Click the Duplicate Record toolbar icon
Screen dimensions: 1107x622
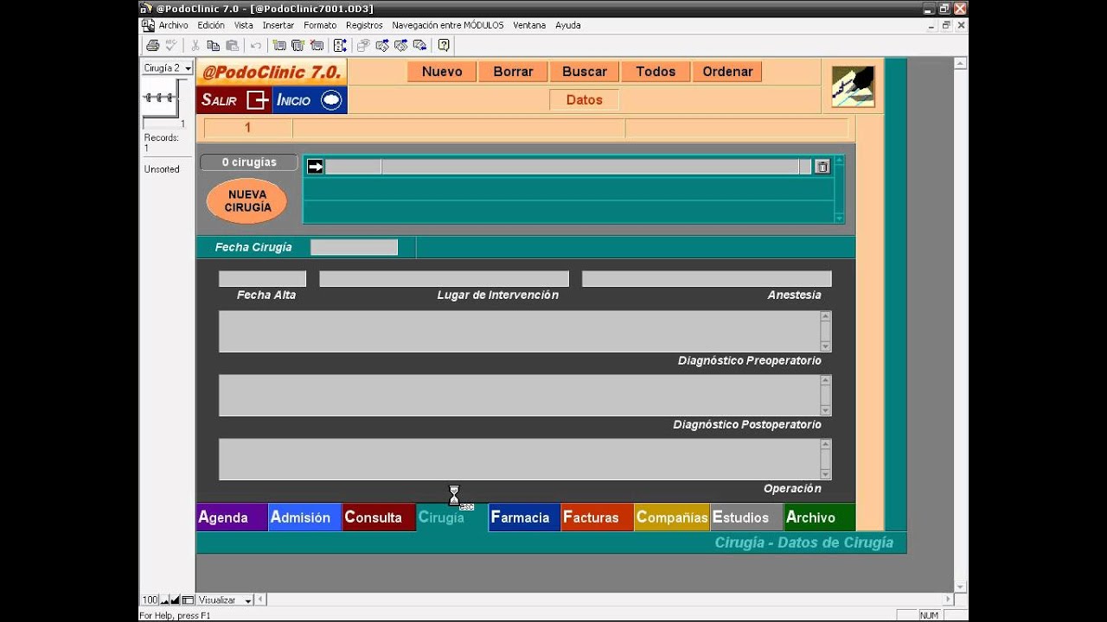tap(298, 46)
